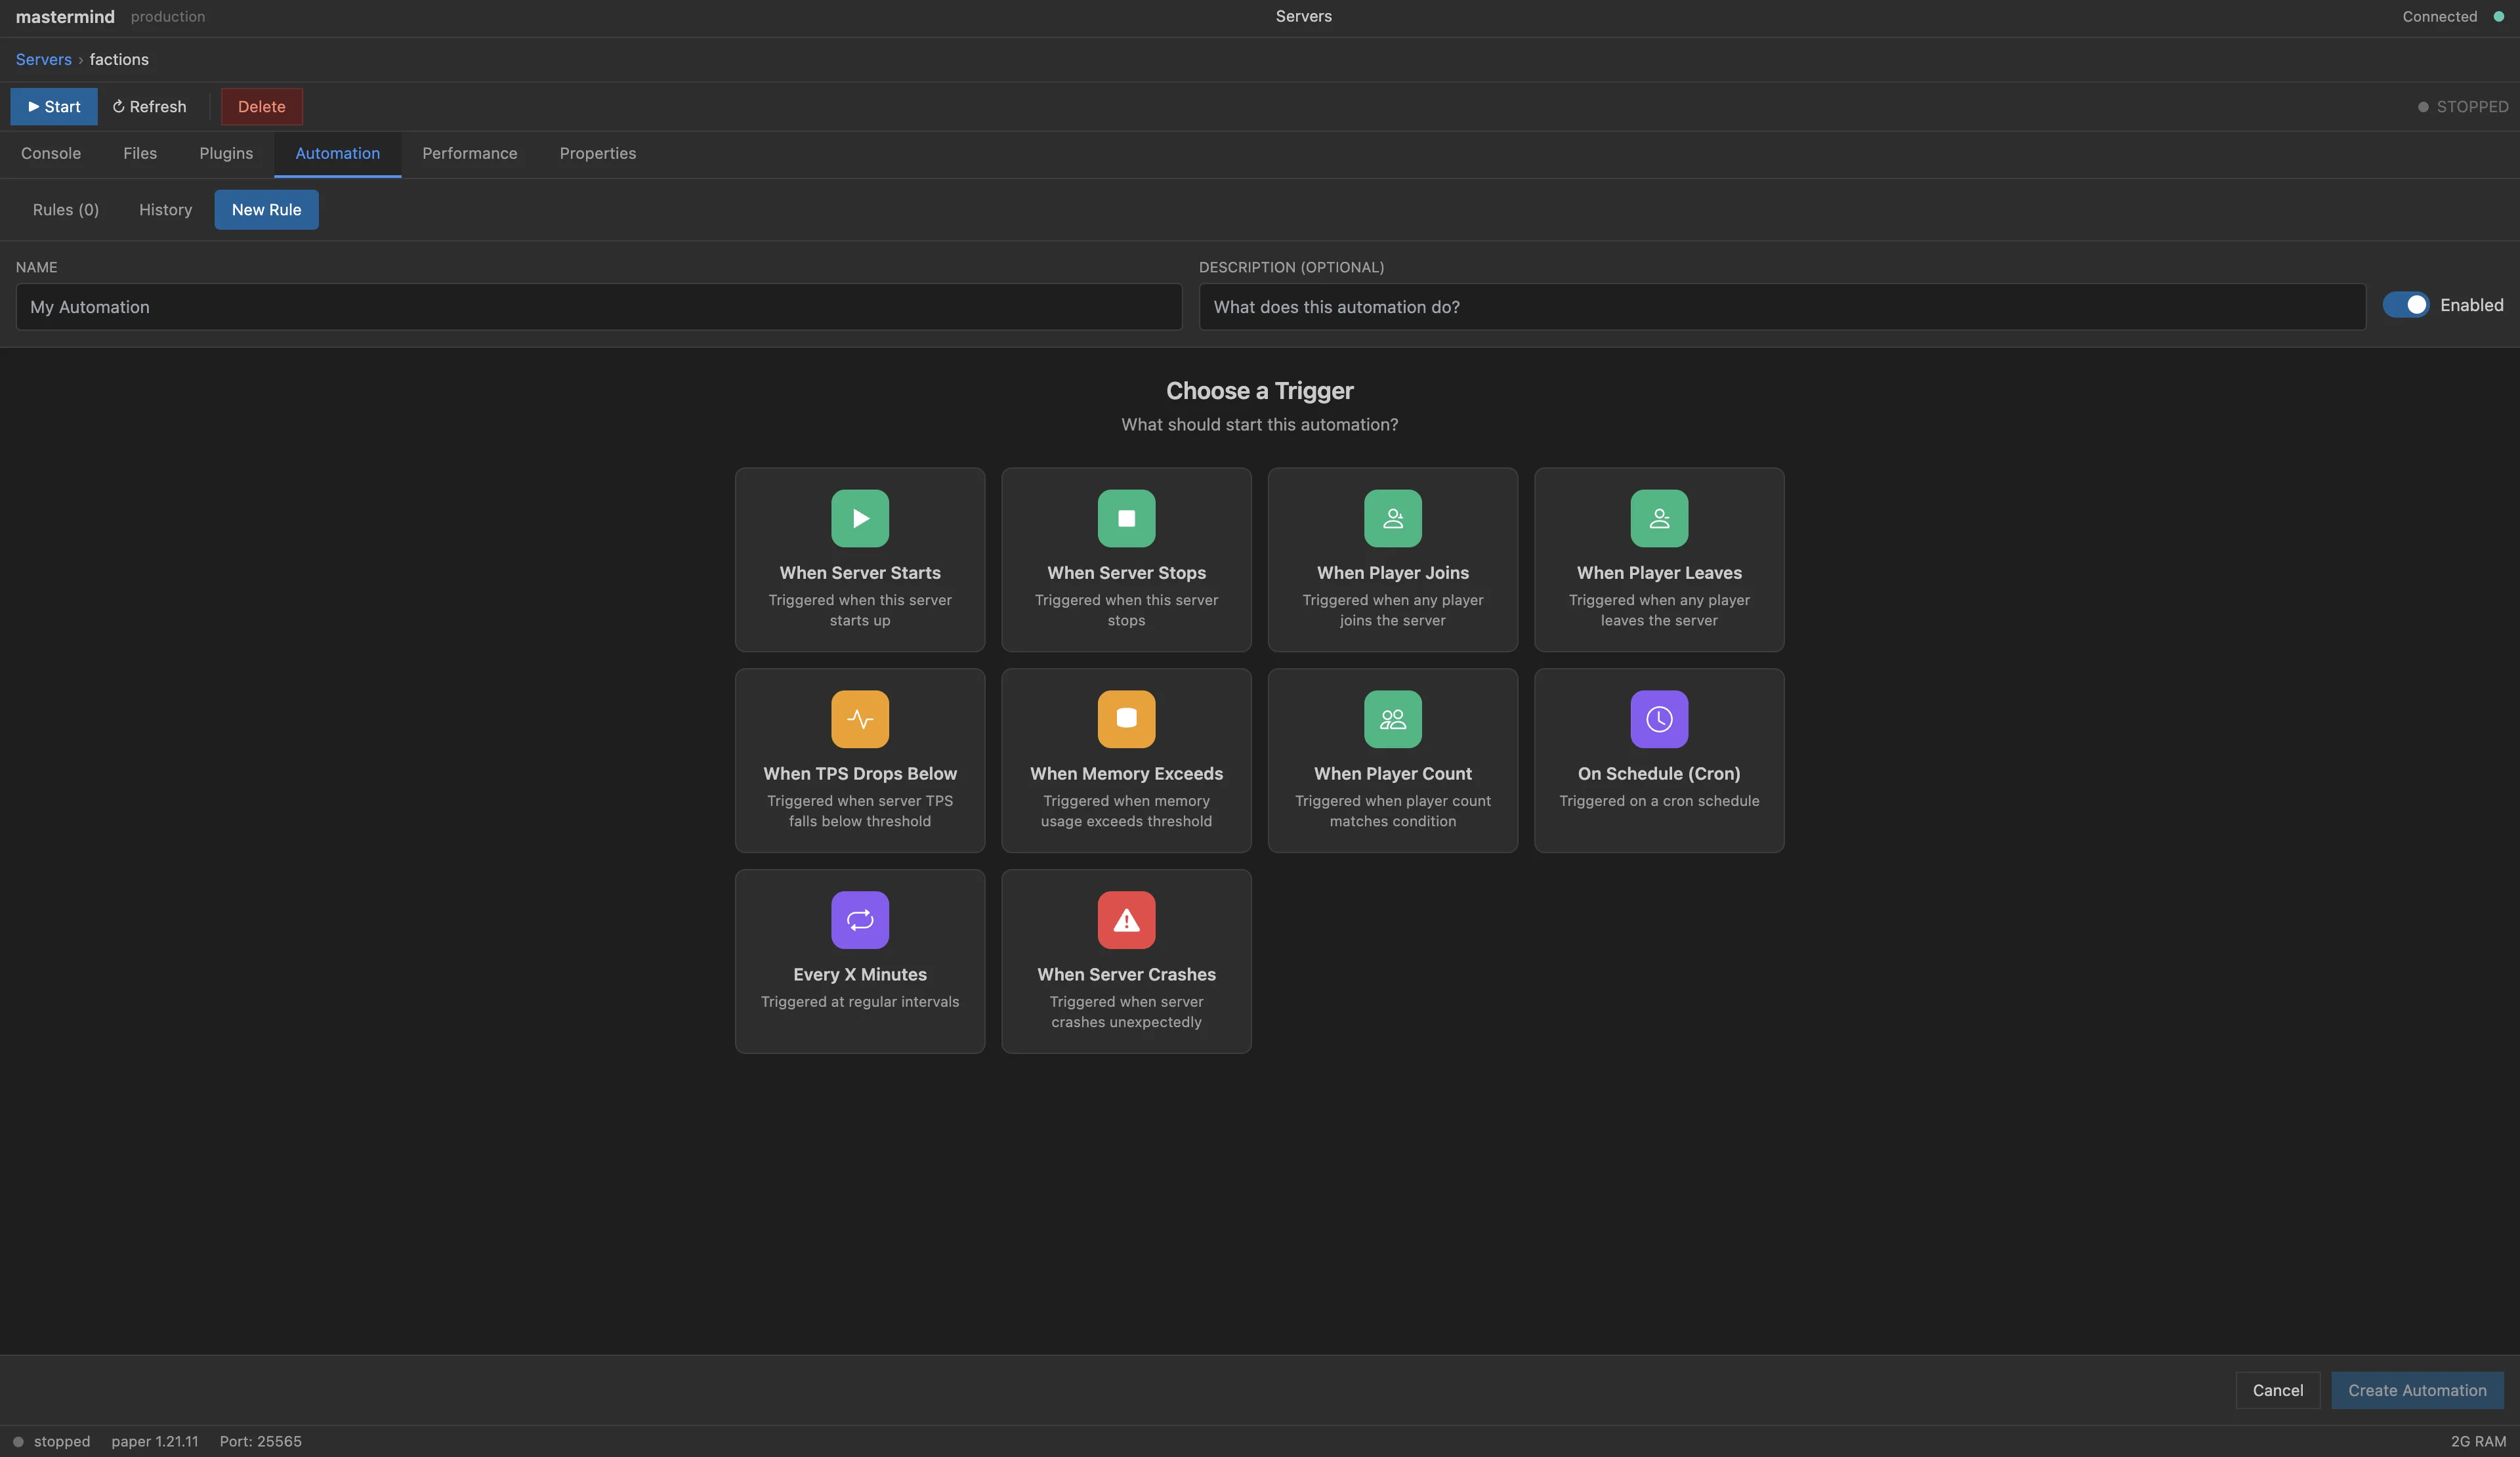Click the 'Port: 25565' status bar entry

[x=260, y=1441]
